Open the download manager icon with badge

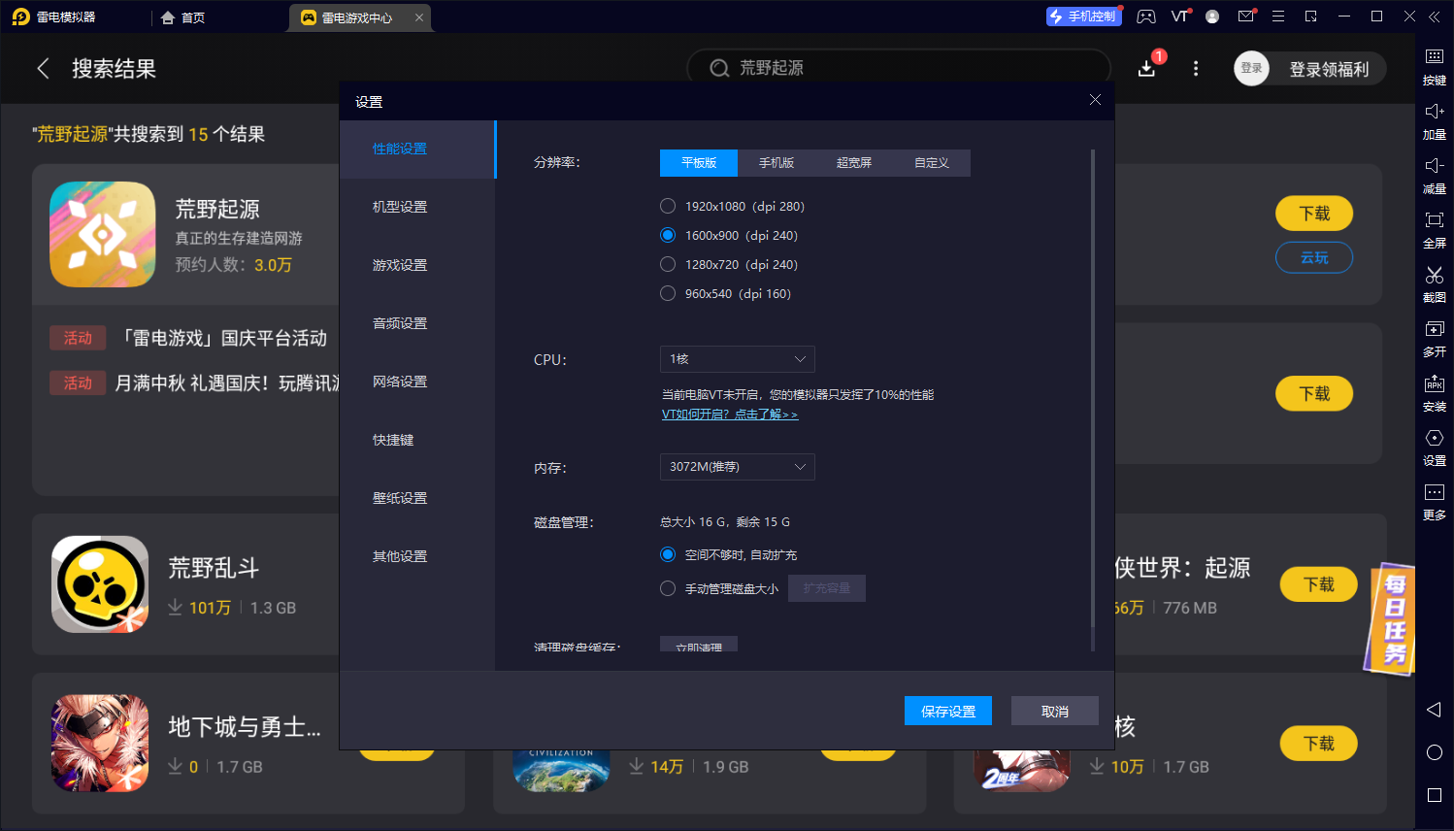(x=1147, y=68)
